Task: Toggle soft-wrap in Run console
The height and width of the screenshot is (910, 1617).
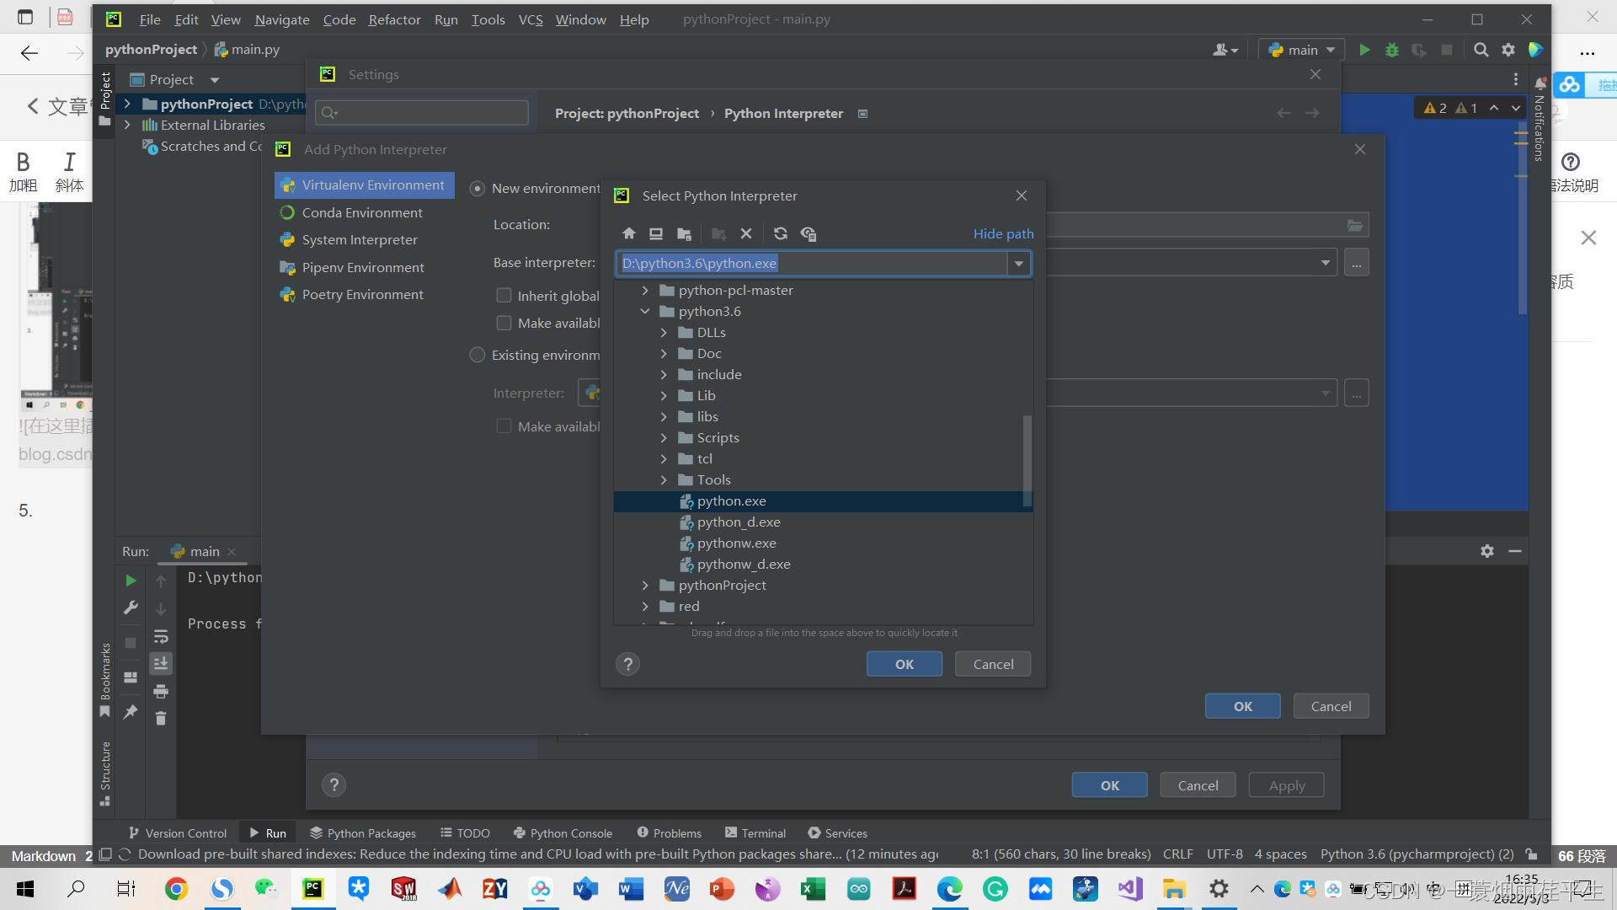Action: click(161, 636)
